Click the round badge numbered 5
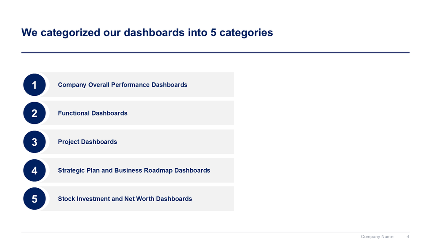 (x=34, y=199)
